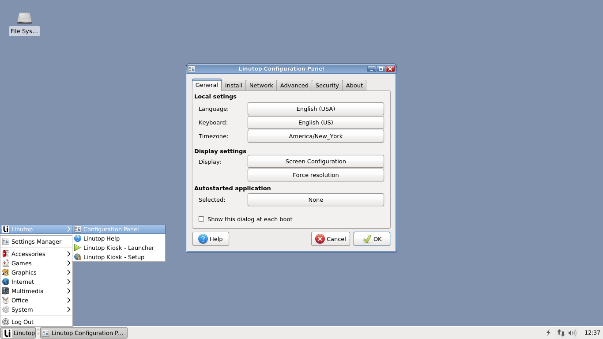Cancel the configuration dialog
The width and height of the screenshot is (603, 339).
[x=331, y=239]
